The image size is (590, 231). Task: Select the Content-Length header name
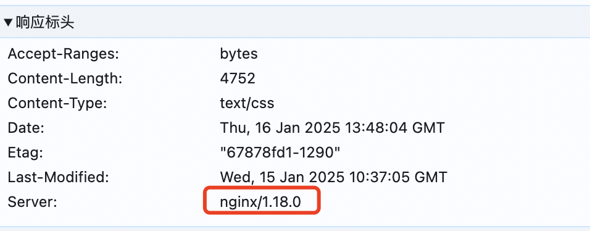click(65, 79)
